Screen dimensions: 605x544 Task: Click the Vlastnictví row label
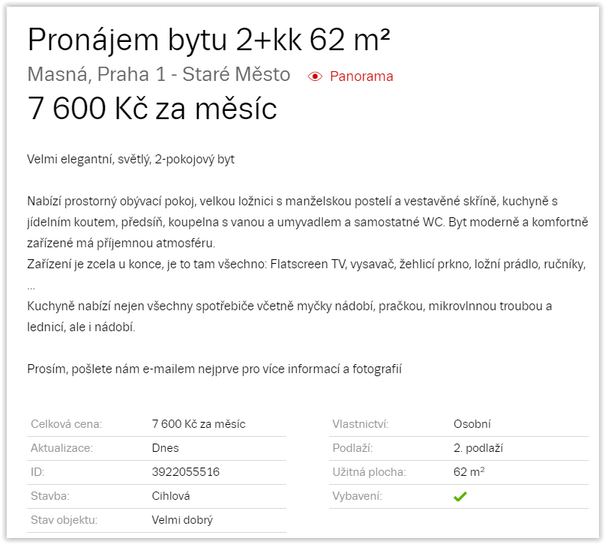[x=361, y=424]
